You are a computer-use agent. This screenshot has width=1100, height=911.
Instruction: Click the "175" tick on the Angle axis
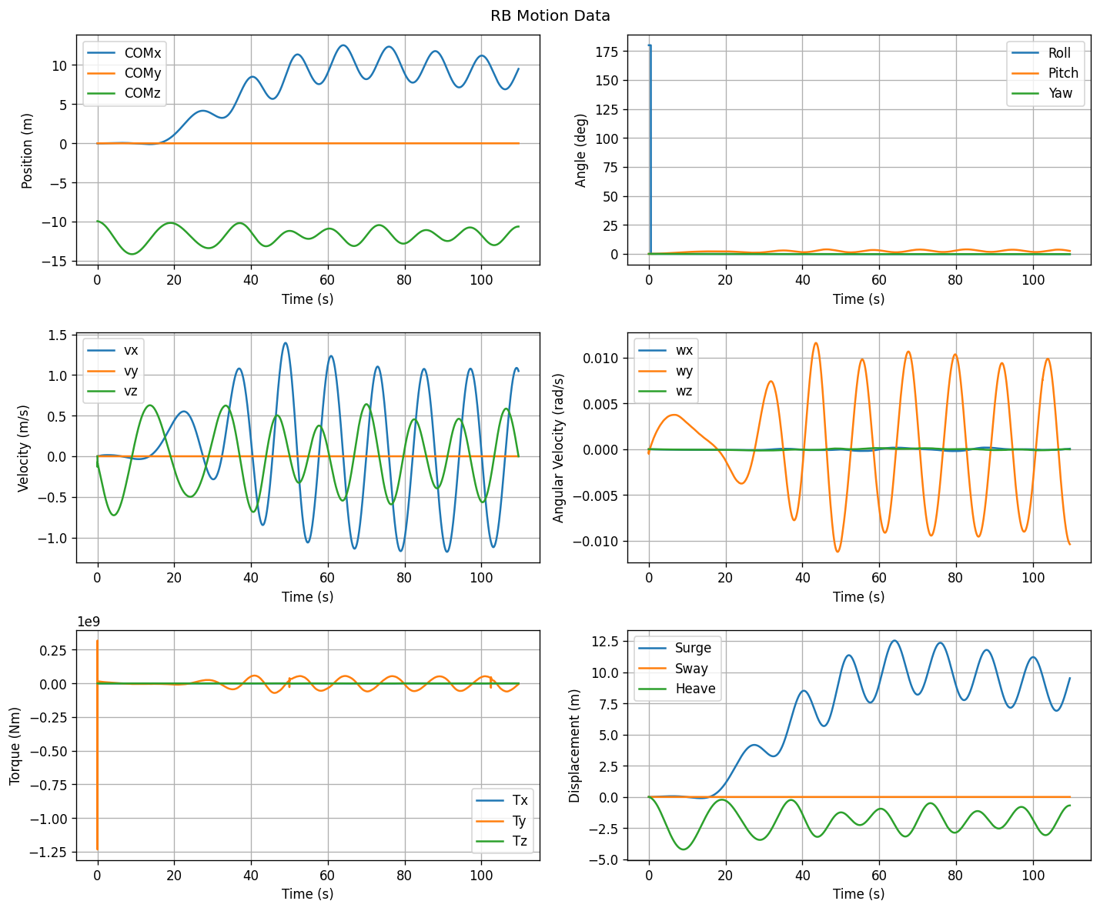tap(611, 52)
